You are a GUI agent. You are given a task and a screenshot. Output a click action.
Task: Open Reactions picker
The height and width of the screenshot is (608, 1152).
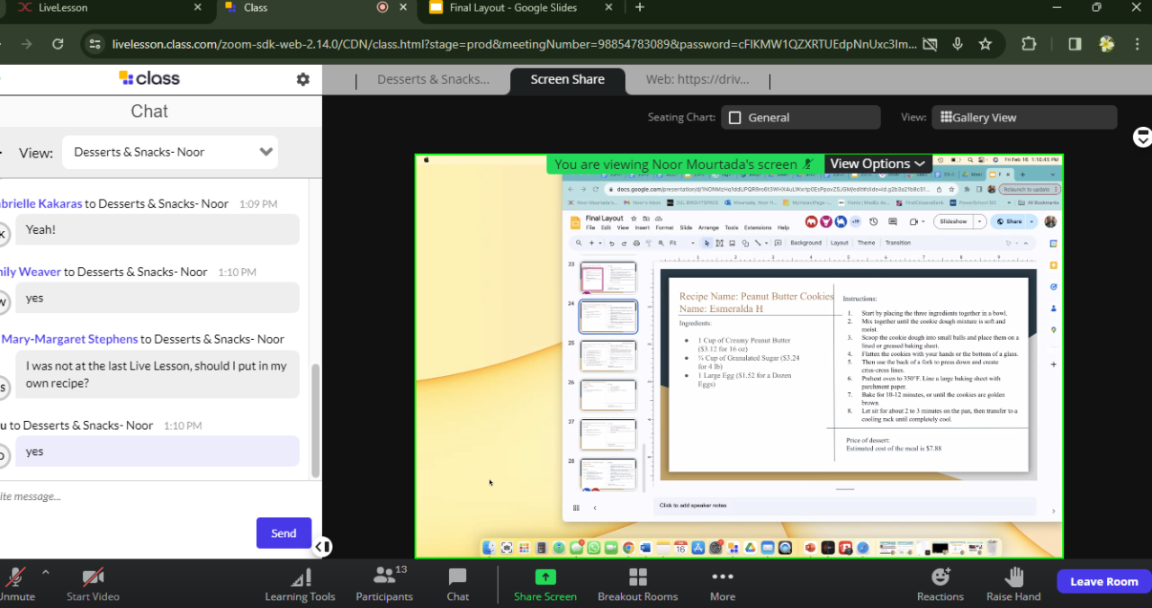940,584
